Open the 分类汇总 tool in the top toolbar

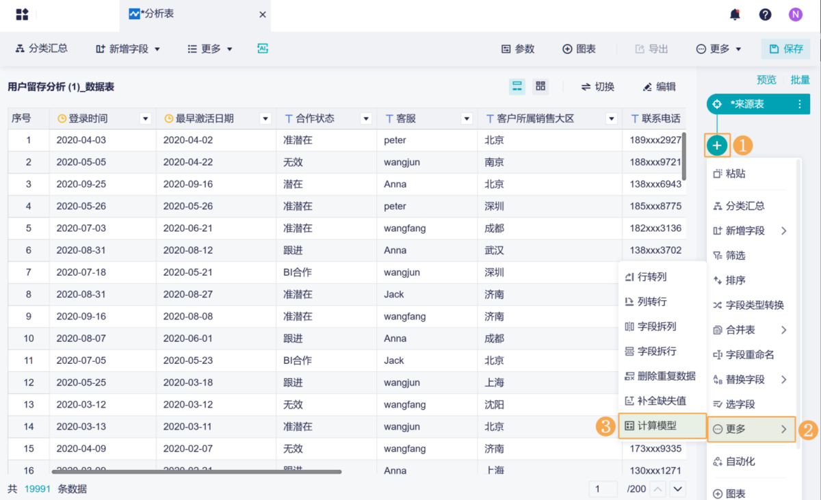41,49
